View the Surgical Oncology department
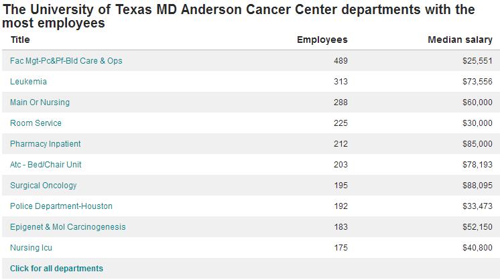500x280 pixels. point(44,186)
